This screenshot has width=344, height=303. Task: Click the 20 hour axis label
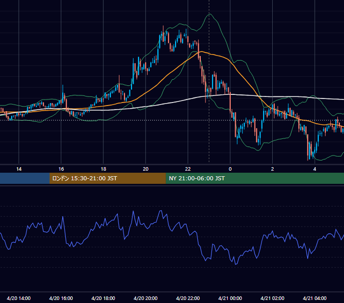146,169
